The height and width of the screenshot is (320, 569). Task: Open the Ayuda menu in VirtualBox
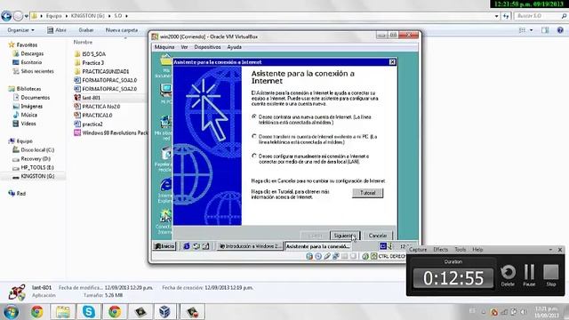coord(235,47)
